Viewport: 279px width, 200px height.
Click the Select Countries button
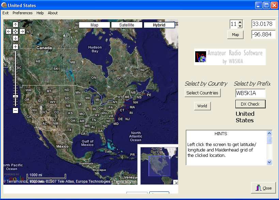(x=202, y=93)
